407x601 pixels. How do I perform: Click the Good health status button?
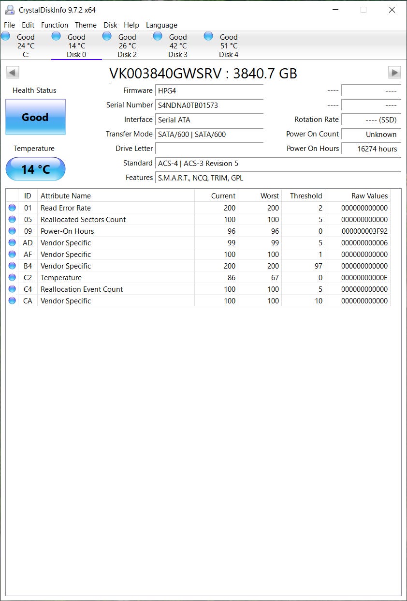pos(35,117)
